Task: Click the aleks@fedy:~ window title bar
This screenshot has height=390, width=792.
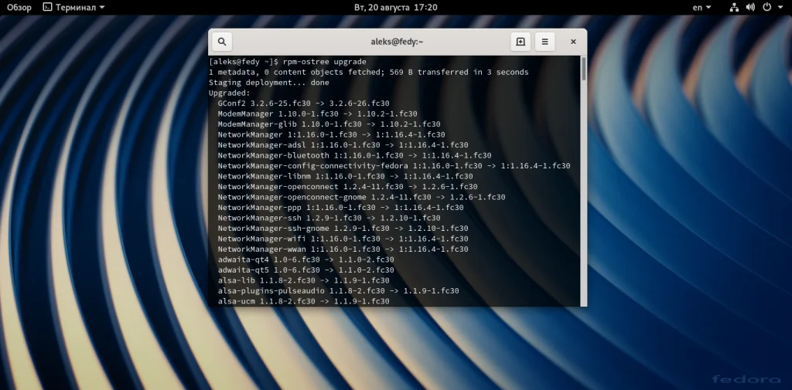Action: [x=397, y=42]
